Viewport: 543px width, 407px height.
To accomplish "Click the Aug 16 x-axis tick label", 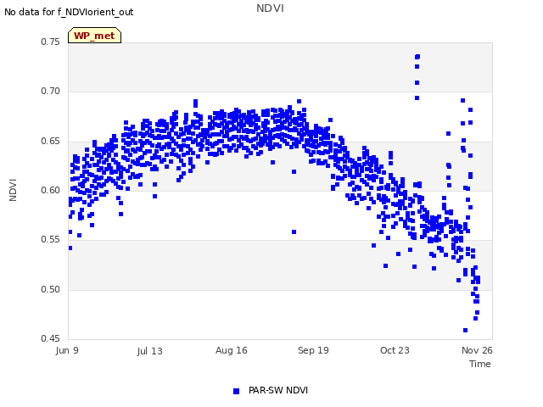I will [x=232, y=350].
